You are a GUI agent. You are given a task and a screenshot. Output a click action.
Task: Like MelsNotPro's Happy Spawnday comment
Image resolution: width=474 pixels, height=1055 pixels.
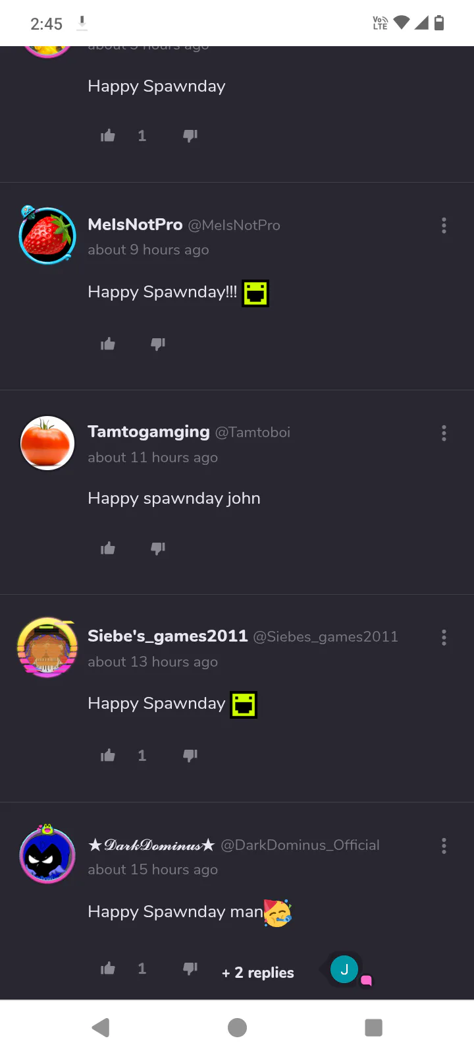point(108,344)
